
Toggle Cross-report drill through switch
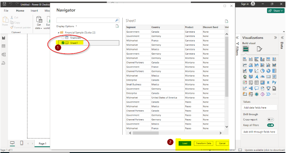point(270,119)
